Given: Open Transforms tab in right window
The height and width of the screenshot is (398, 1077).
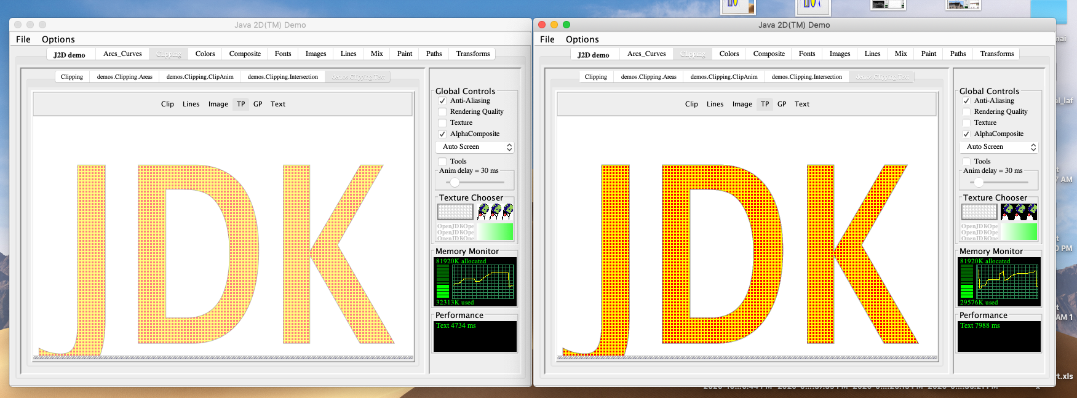Looking at the screenshot, I should click(x=997, y=54).
